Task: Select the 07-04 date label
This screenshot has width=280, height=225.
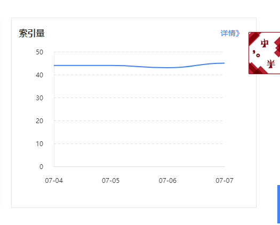Action: click(54, 181)
